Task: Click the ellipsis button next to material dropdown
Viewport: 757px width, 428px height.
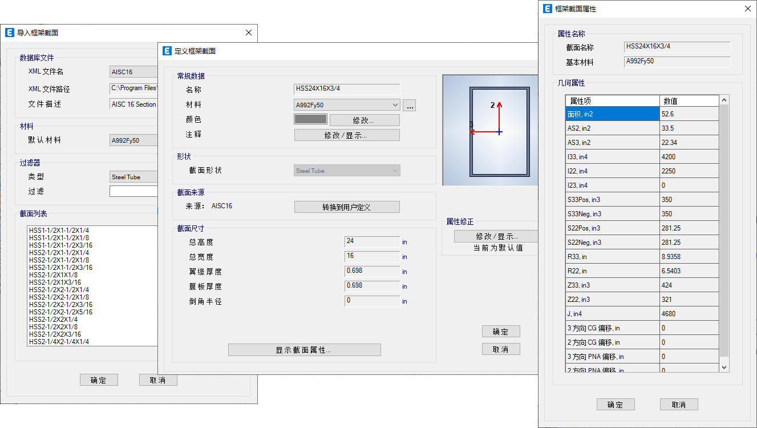Action: click(x=409, y=105)
